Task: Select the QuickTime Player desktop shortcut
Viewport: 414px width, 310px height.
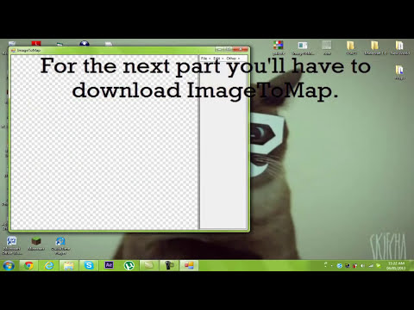Action: (x=60, y=245)
